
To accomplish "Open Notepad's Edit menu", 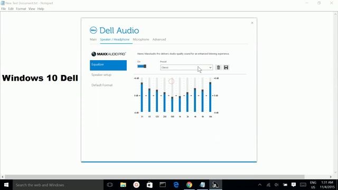I will [x=11, y=9].
